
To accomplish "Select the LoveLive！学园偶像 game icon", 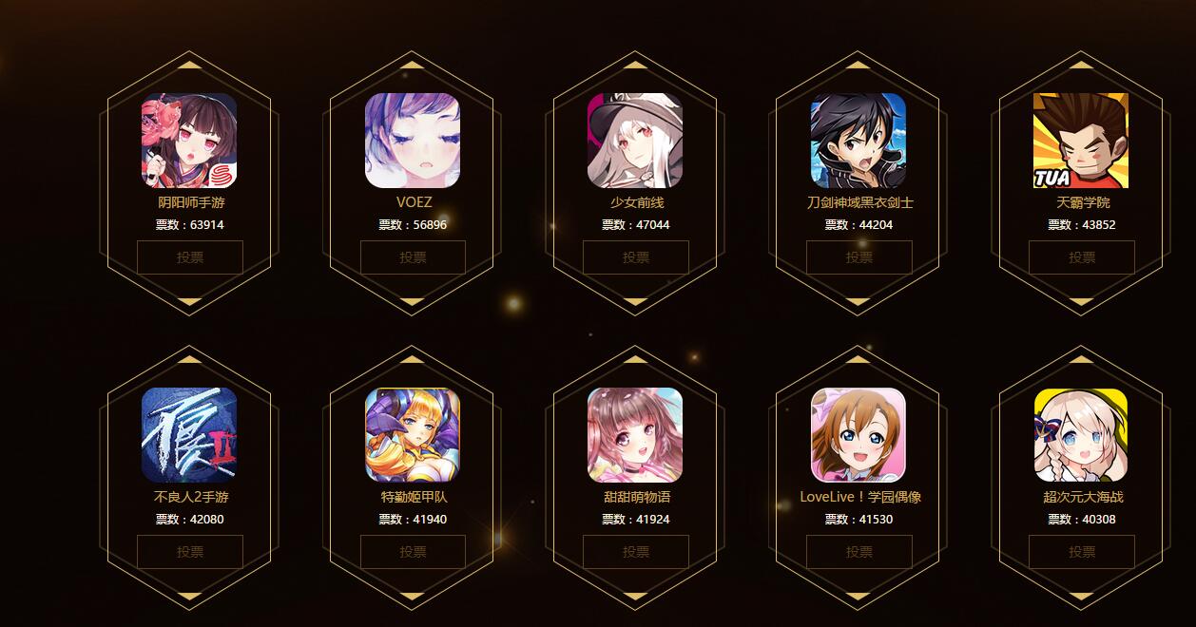I will point(858,435).
